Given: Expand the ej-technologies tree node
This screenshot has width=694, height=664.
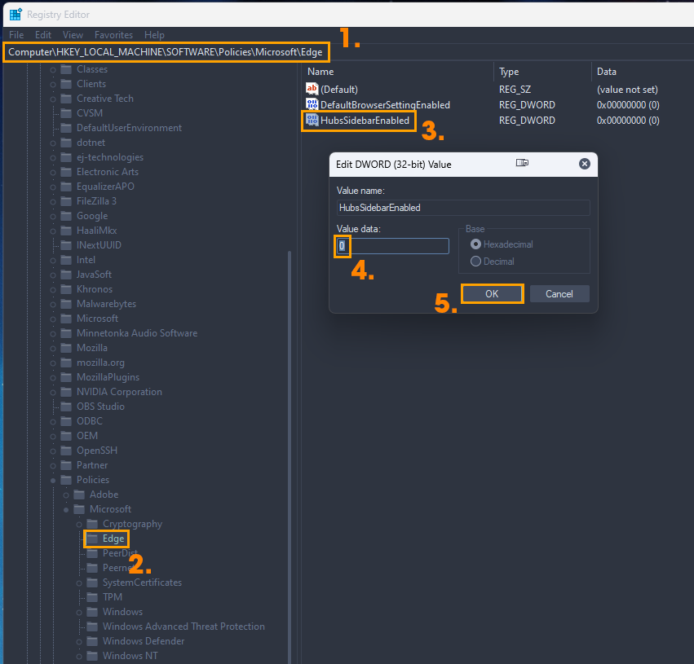Looking at the screenshot, I should pos(53,157).
